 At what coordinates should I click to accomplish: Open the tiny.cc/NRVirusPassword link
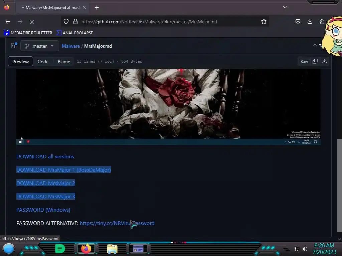coord(117,223)
